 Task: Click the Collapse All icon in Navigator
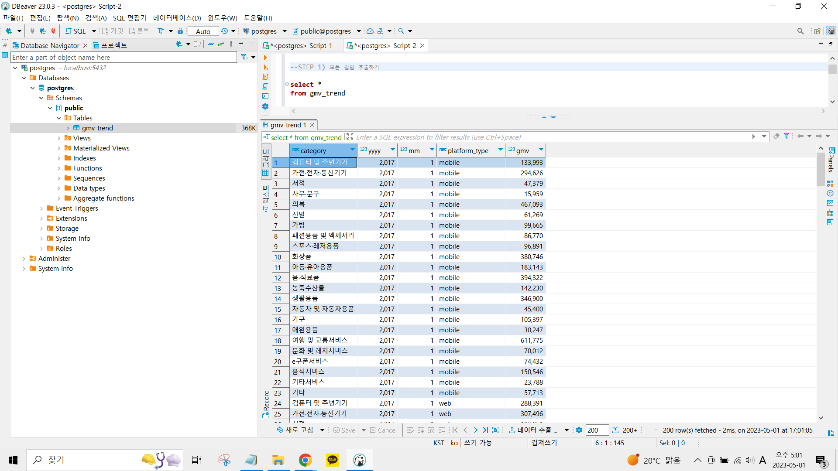pos(211,44)
